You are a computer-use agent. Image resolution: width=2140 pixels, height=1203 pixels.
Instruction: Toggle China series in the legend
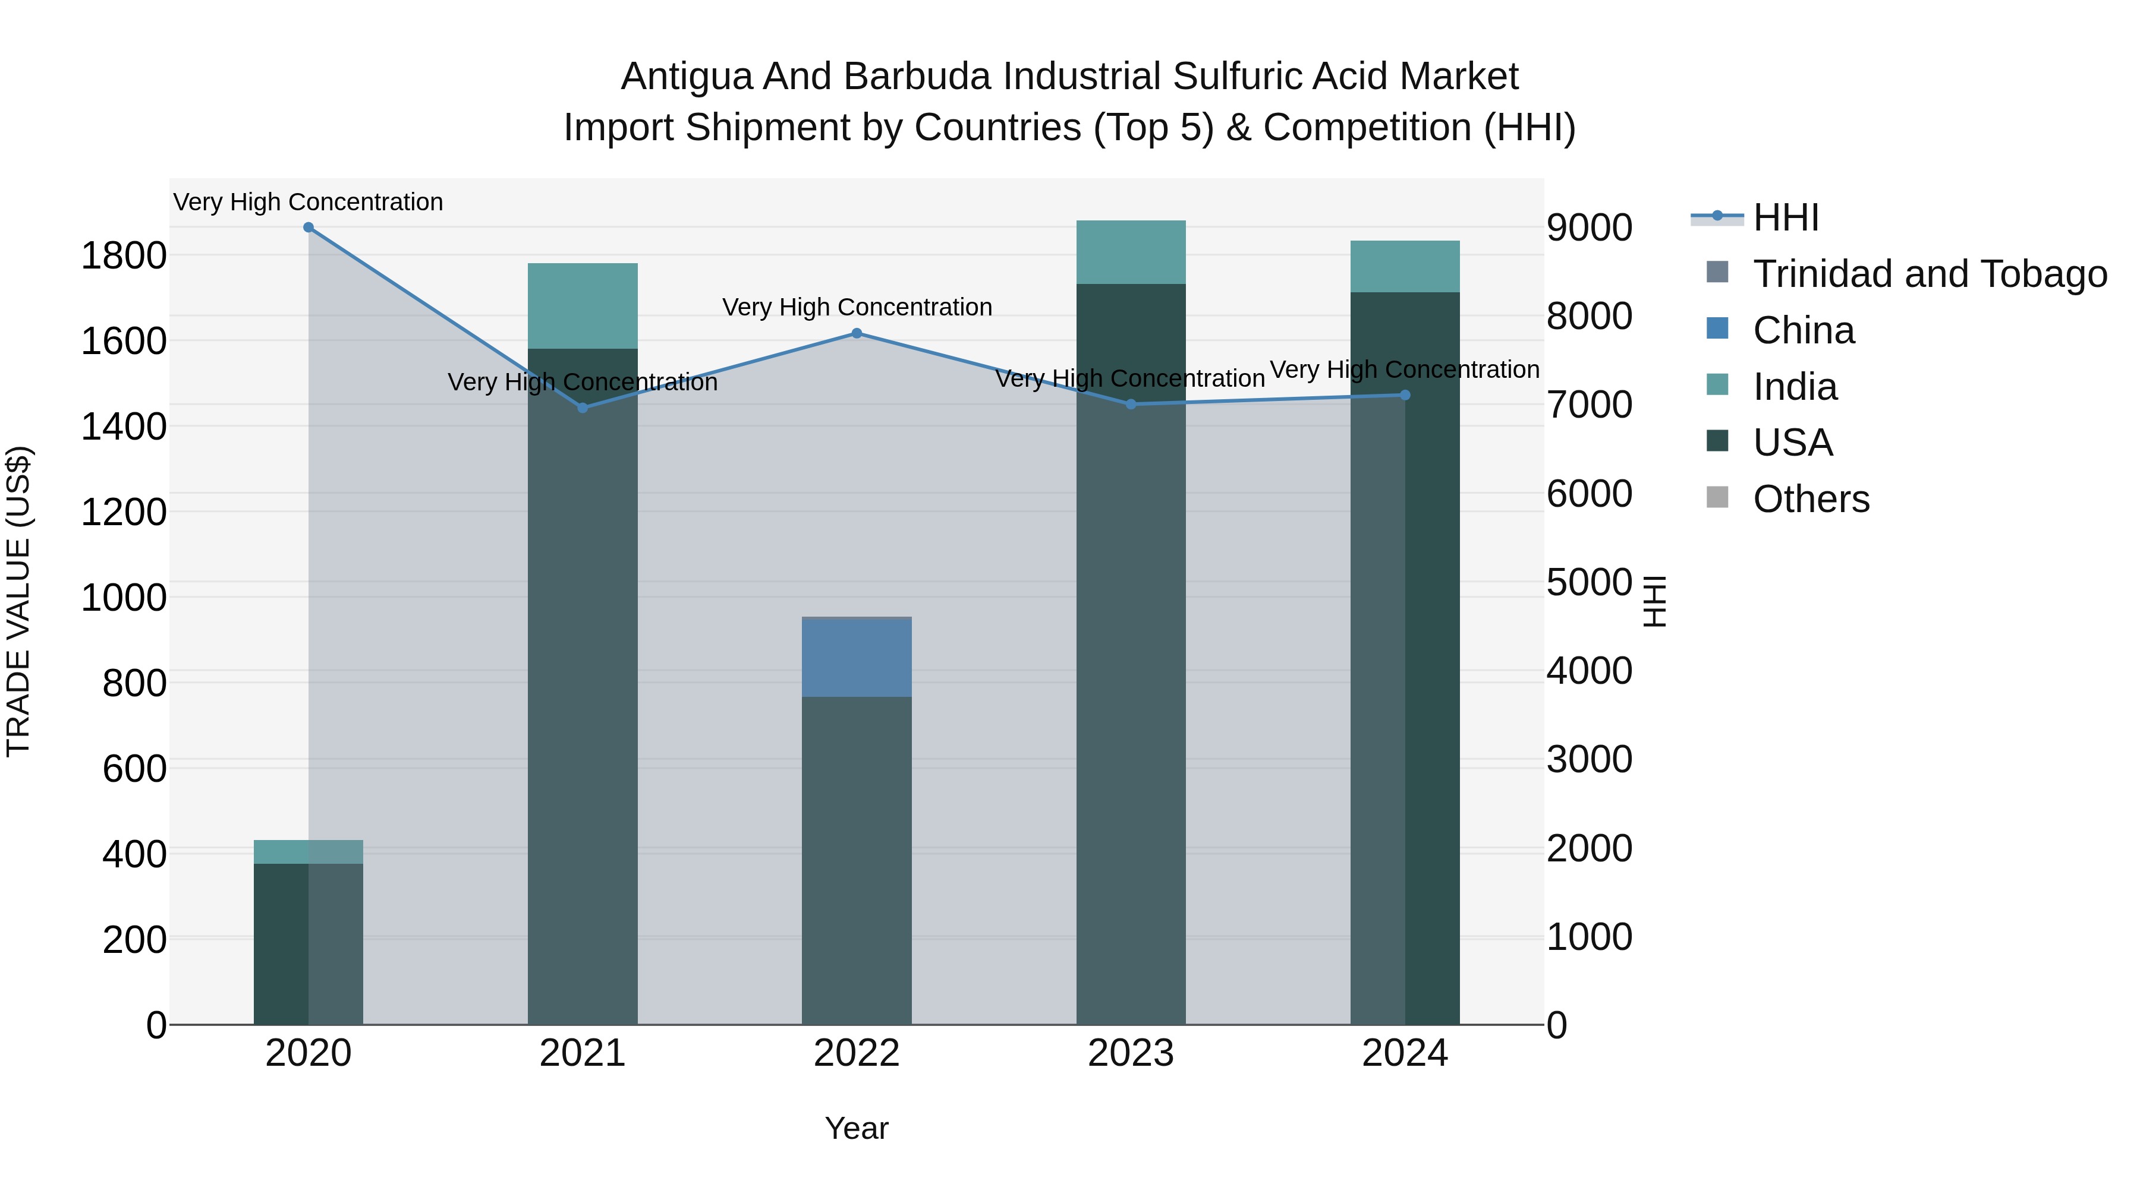(x=1780, y=330)
